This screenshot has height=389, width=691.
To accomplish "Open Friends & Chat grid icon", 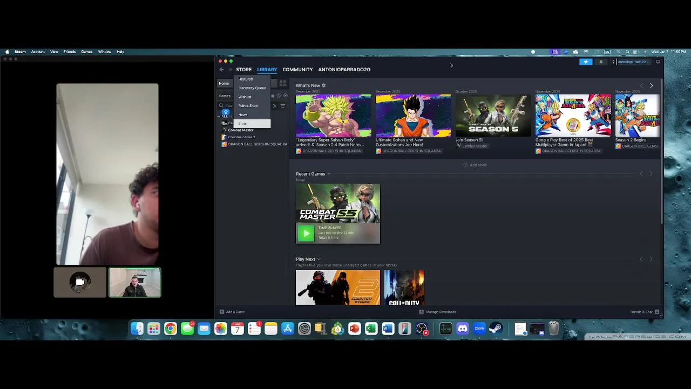I will (x=657, y=312).
